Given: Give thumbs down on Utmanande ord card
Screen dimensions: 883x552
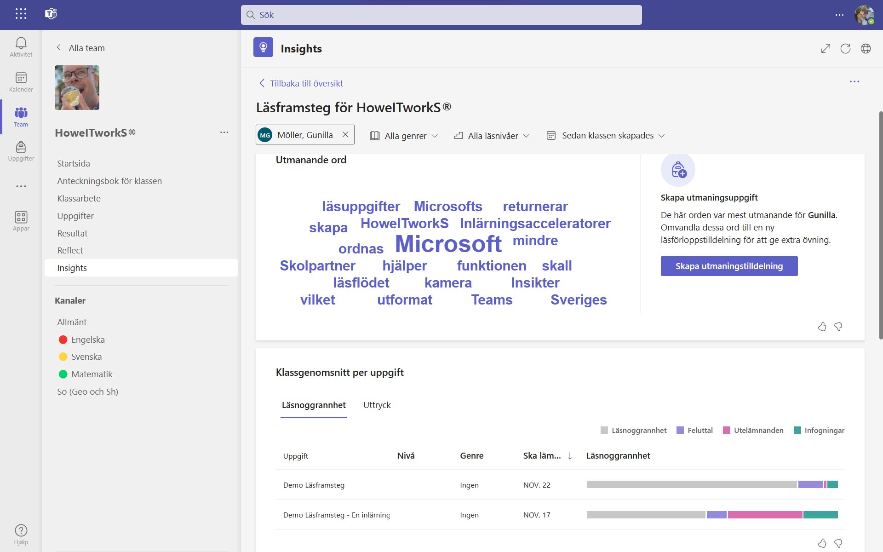Looking at the screenshot, I should click(x=838, y=327).
